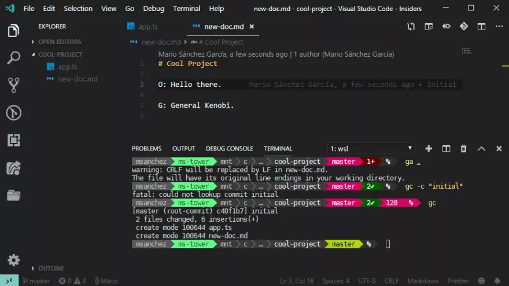This screenshot has width=509, height=286.
Task: Collapse the COOL-PROJECT folder section
Action: (x=60, y=54)
